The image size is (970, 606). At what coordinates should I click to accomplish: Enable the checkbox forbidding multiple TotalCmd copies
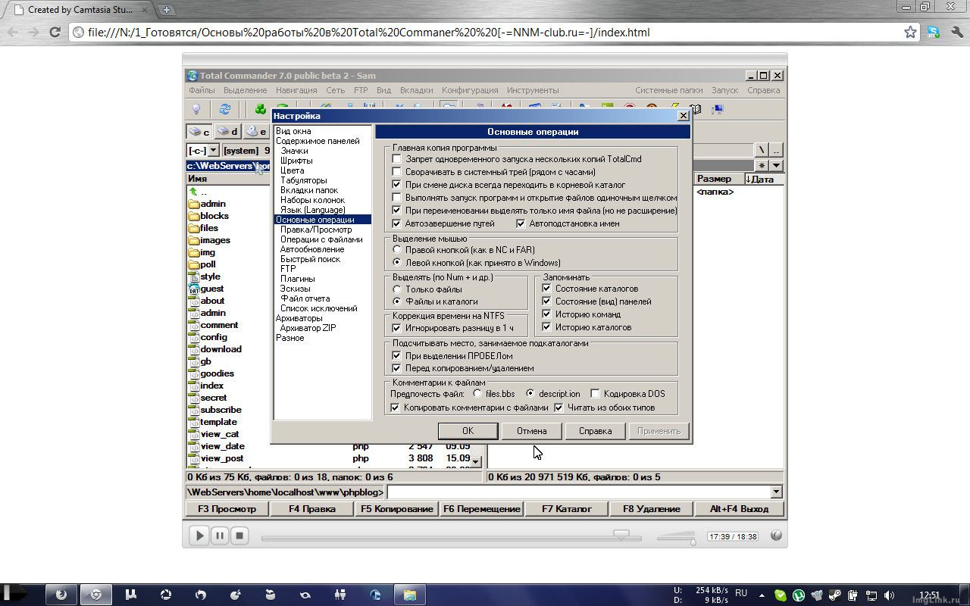click(396, 159)
